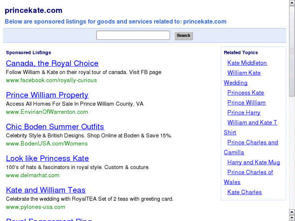This screenshot has height=221, width=295.
Task: Open the "Kate and William Teas" listing
Action: tap(45, 190)
